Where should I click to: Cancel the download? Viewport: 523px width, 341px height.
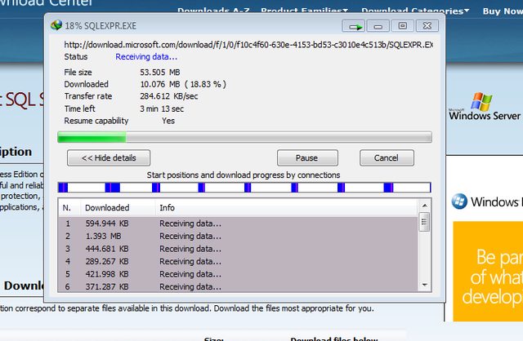pos(387,157)
